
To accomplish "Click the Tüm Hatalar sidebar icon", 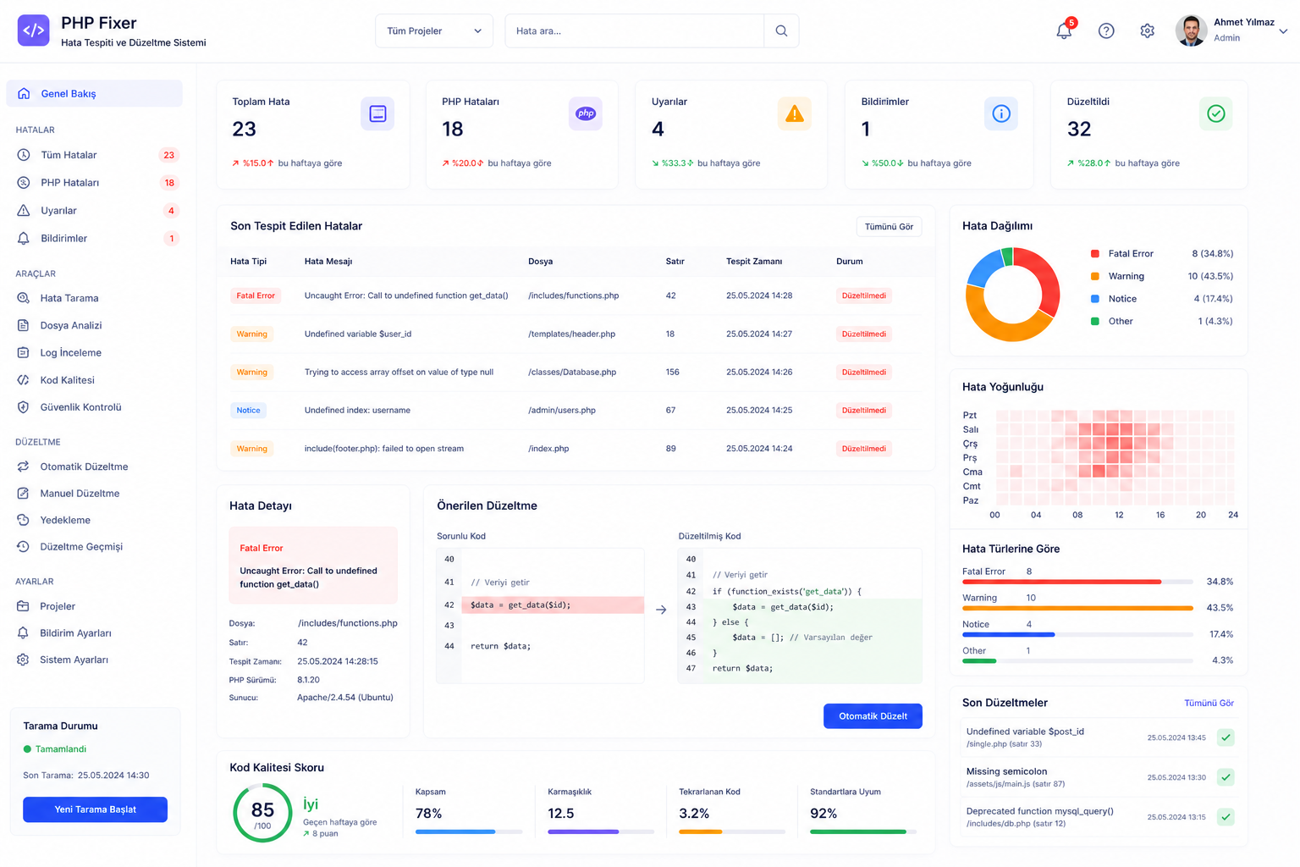I will 24,155.
